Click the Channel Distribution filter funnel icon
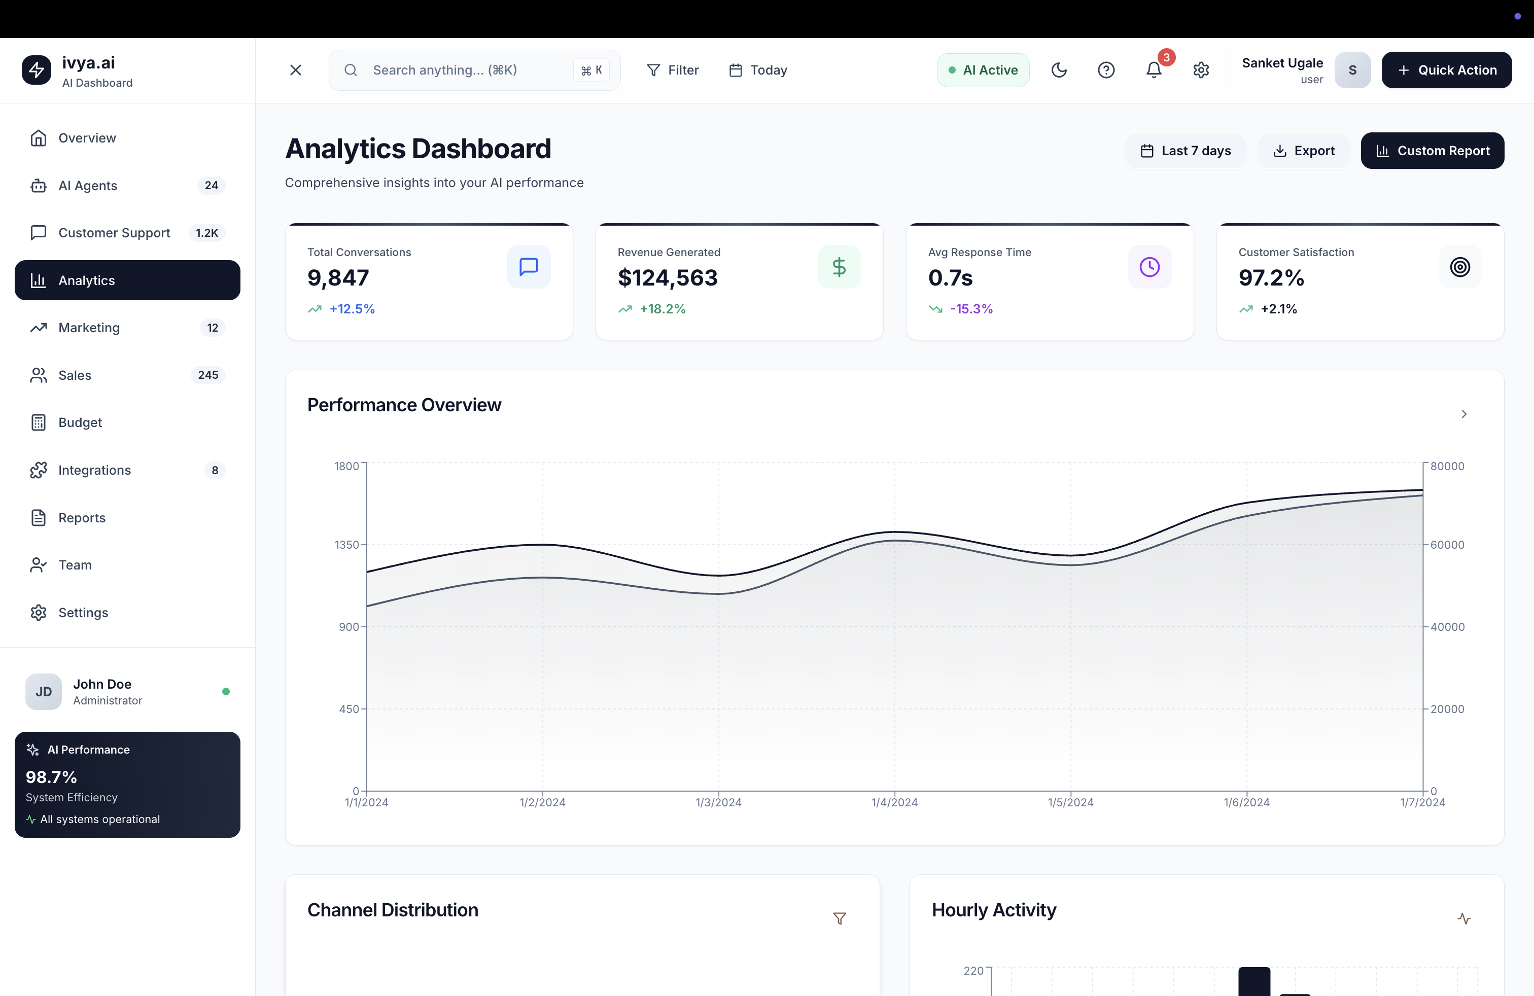Screen dimensions: 1534x996 (x=839, y=919)
